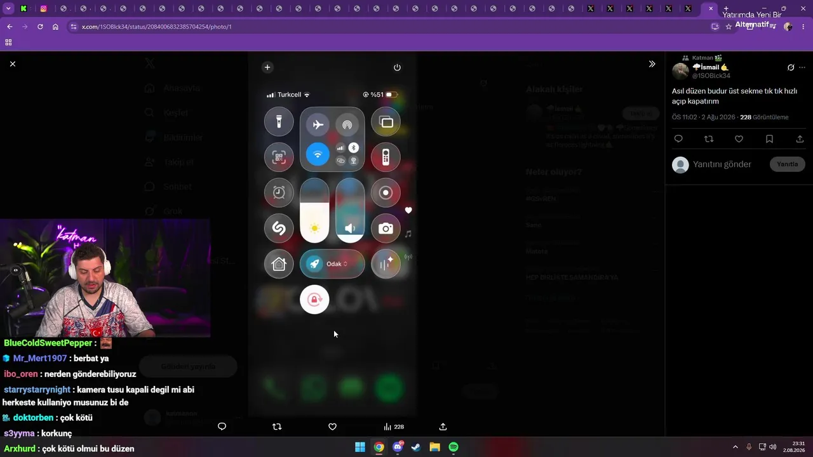This screenshot has height=457, width=813.
Task: Click the plus add-control icon in the control center
Action: coord(267,67)
